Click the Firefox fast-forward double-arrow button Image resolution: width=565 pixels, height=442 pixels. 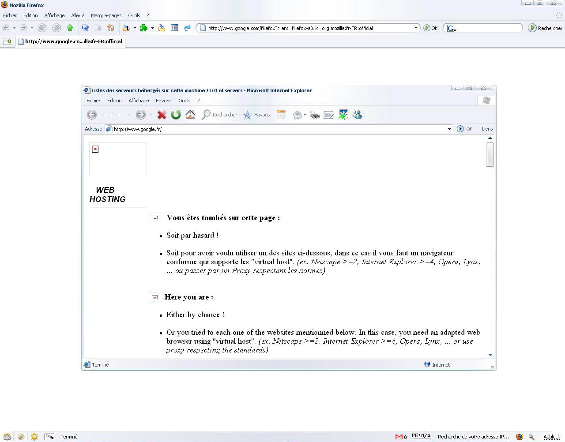tap(56, 28)
